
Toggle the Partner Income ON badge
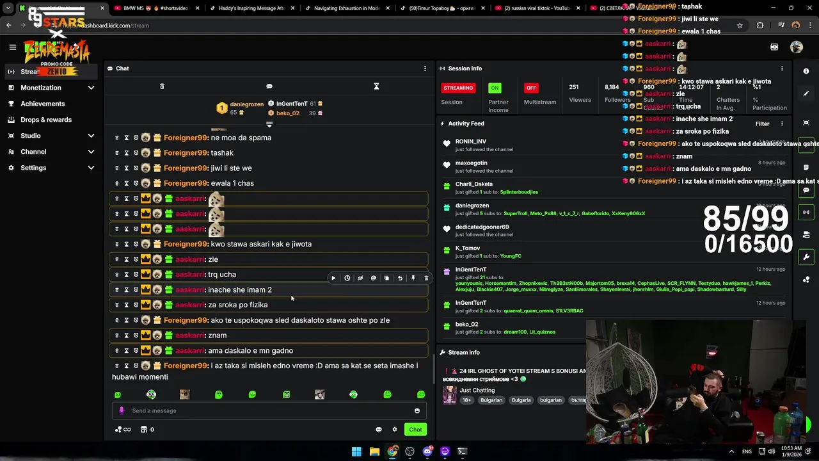click(494, 88)
